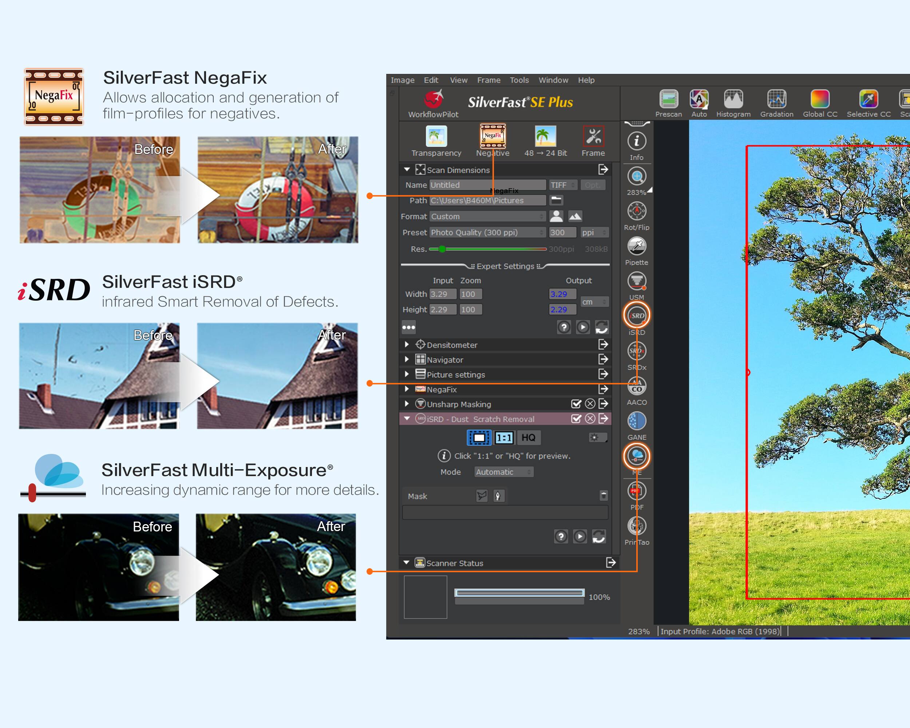This screenshot has width=910, height=728.
Task: Open the iSRD Mode Automatic dropdown
Action: click(503, 472)
